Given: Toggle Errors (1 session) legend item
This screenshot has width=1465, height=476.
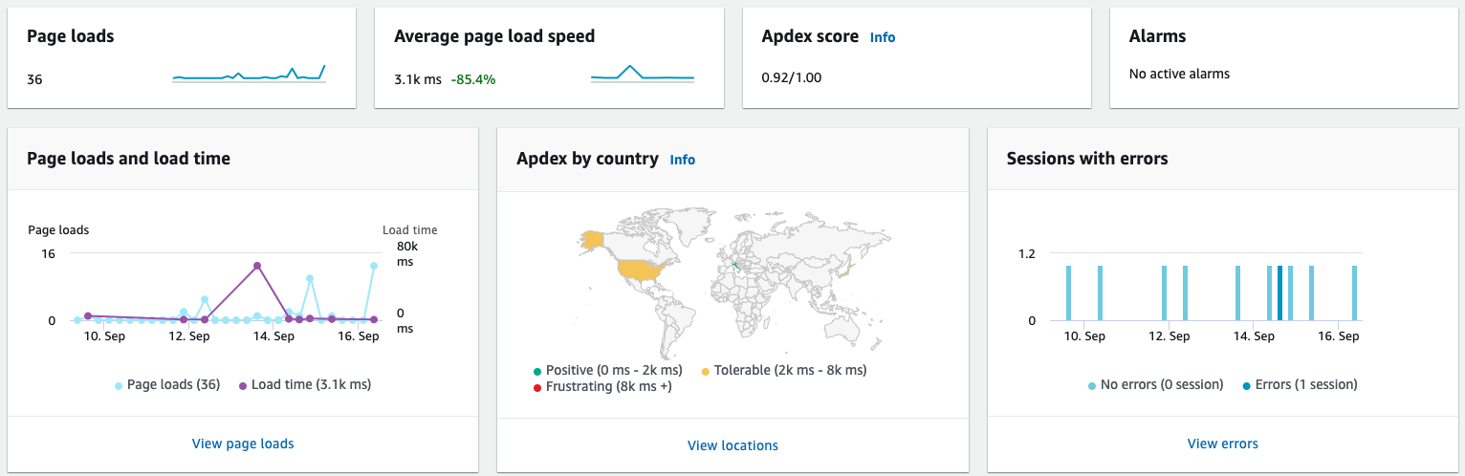Looking at the screenshot, I should point(1300,385).
